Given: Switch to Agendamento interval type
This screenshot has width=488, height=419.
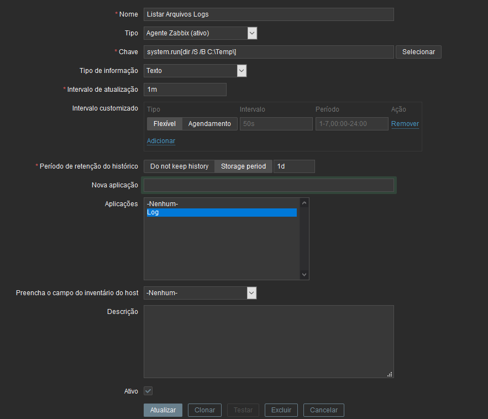Looking at the screenshot, I should 209,124.
